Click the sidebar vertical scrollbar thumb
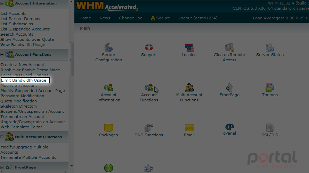The image size is (309, 173). (71, 59)
